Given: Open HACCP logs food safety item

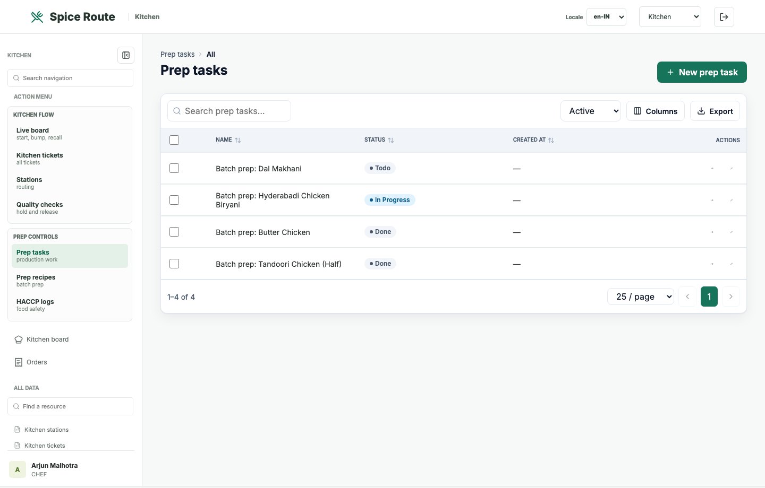Looking at the screenshot, I should coord(70,305).
